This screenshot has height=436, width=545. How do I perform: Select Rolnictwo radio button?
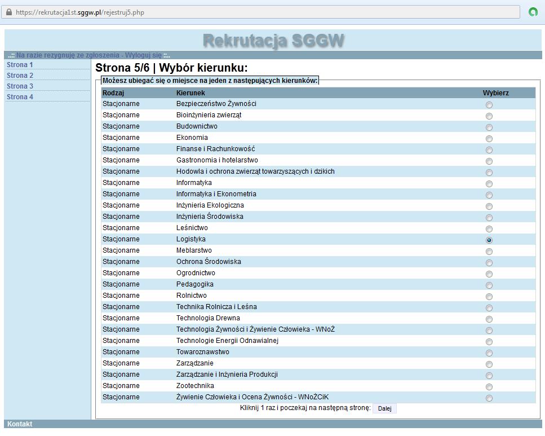489,297
